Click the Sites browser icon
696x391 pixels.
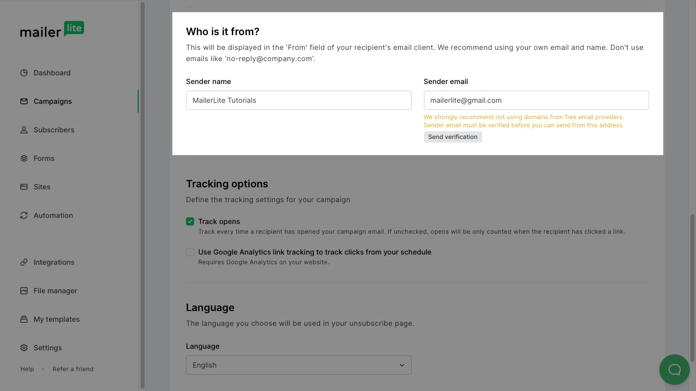pos(24,187)
